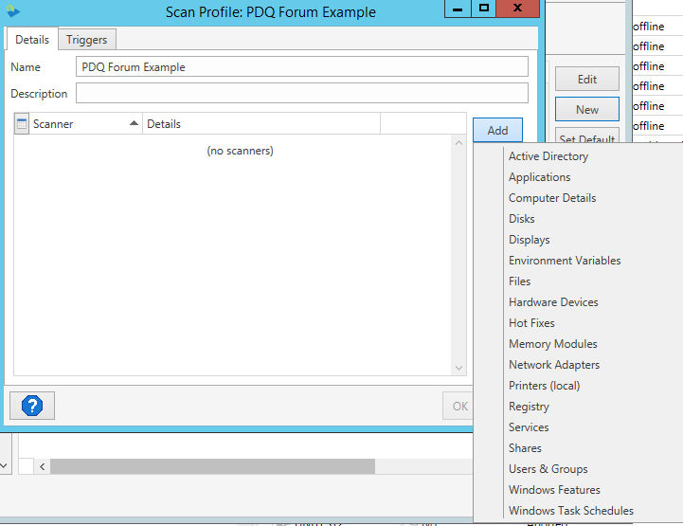
Task: Choose Active Directory from scanner menu
Action: (548, 156)
